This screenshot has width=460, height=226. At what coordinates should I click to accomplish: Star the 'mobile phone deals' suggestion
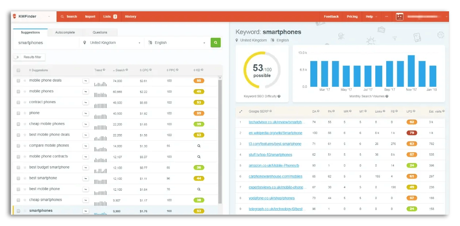[24, 81]
